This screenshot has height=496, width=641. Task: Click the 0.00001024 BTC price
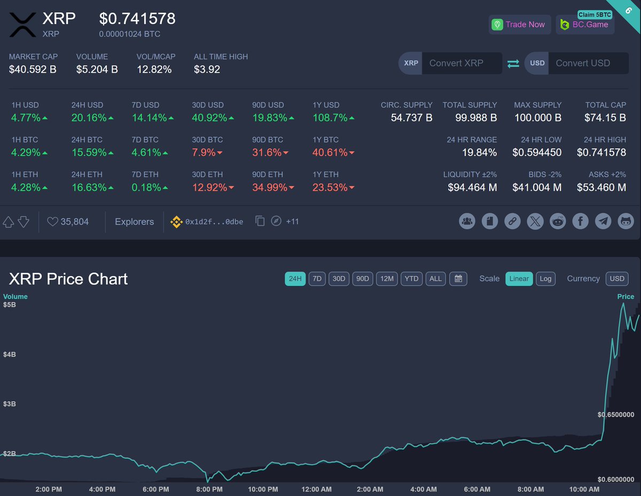130,34
